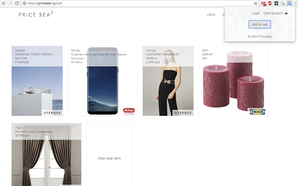Open the Togas curtains product card
Screen dimensions: 298x186
click(x=47, y=154)
